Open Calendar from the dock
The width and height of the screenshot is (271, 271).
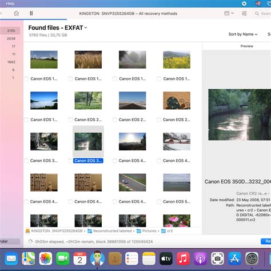[80, 258]
